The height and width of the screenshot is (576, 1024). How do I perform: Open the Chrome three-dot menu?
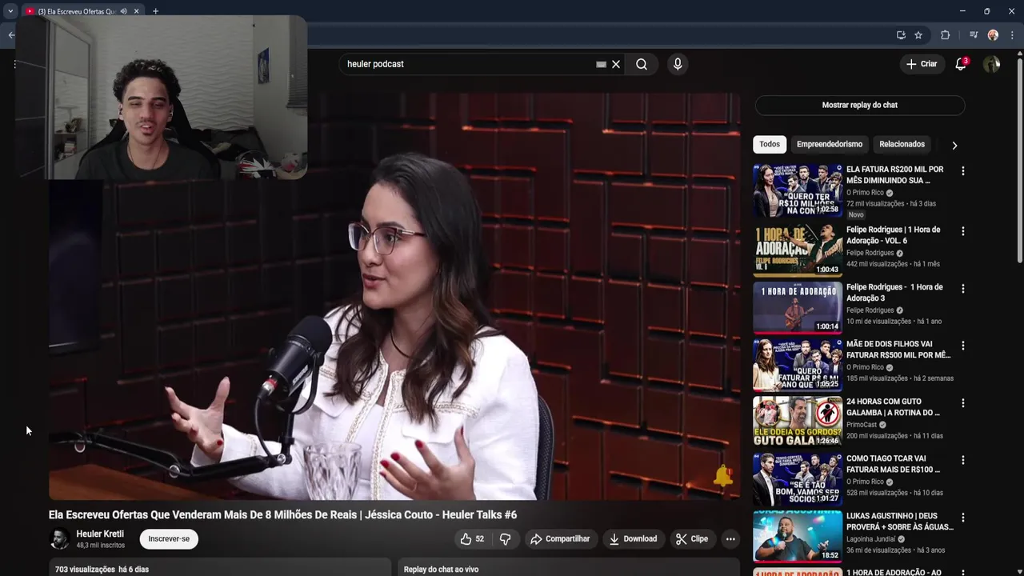(1013, 35)
